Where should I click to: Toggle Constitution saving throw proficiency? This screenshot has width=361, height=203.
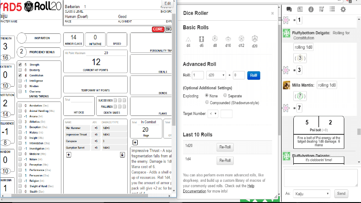coord(20,75)
